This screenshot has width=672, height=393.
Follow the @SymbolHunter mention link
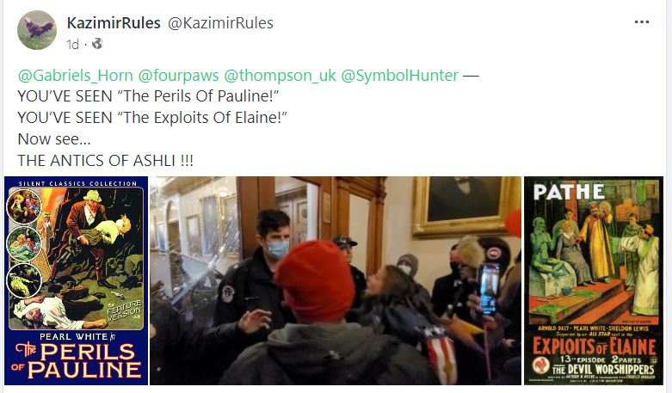click(399, 76)
